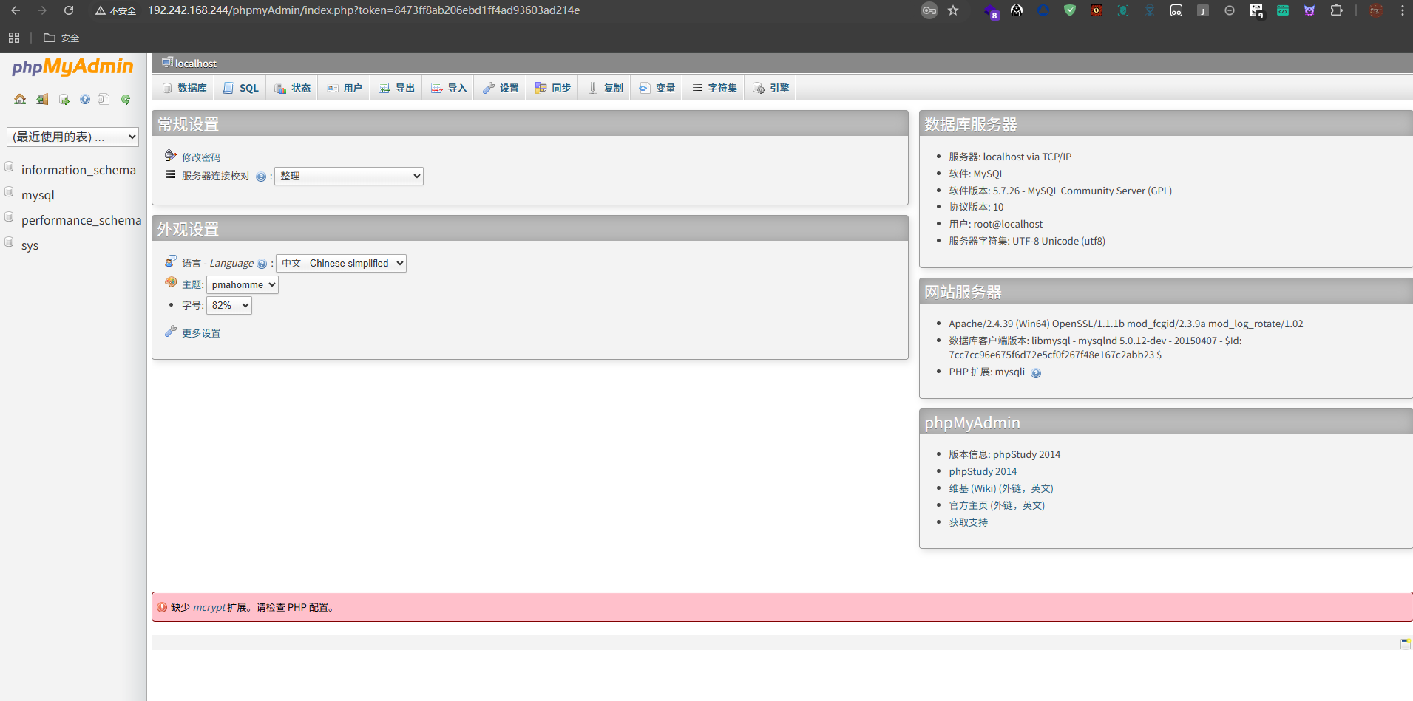Image resolution: width=1413 pixels, height=701 pixels.
Task: Select performance_schema database in sidebar
Action: click(x=81, y=220)
